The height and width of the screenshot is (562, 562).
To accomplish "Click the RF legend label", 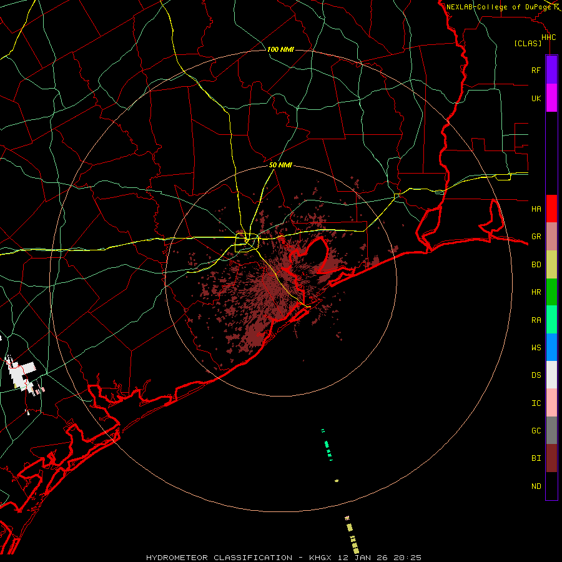I will point(536,70).
